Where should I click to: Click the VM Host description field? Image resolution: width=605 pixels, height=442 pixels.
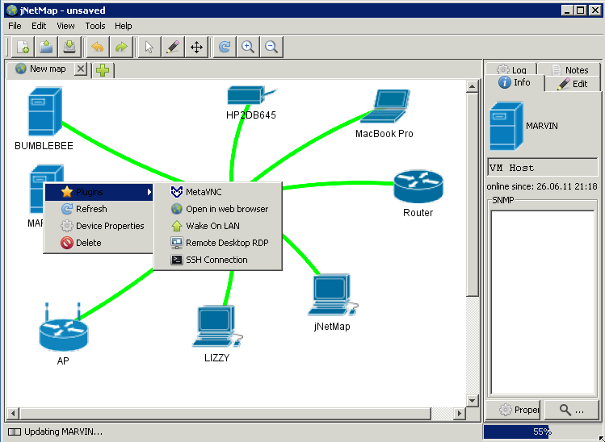pyautogui.click(x=542, y=168)
